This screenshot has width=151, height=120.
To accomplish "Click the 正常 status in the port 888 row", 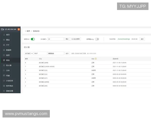I will 93,63.
